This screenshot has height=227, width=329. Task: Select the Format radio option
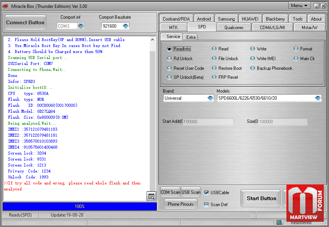pos(296,49)
